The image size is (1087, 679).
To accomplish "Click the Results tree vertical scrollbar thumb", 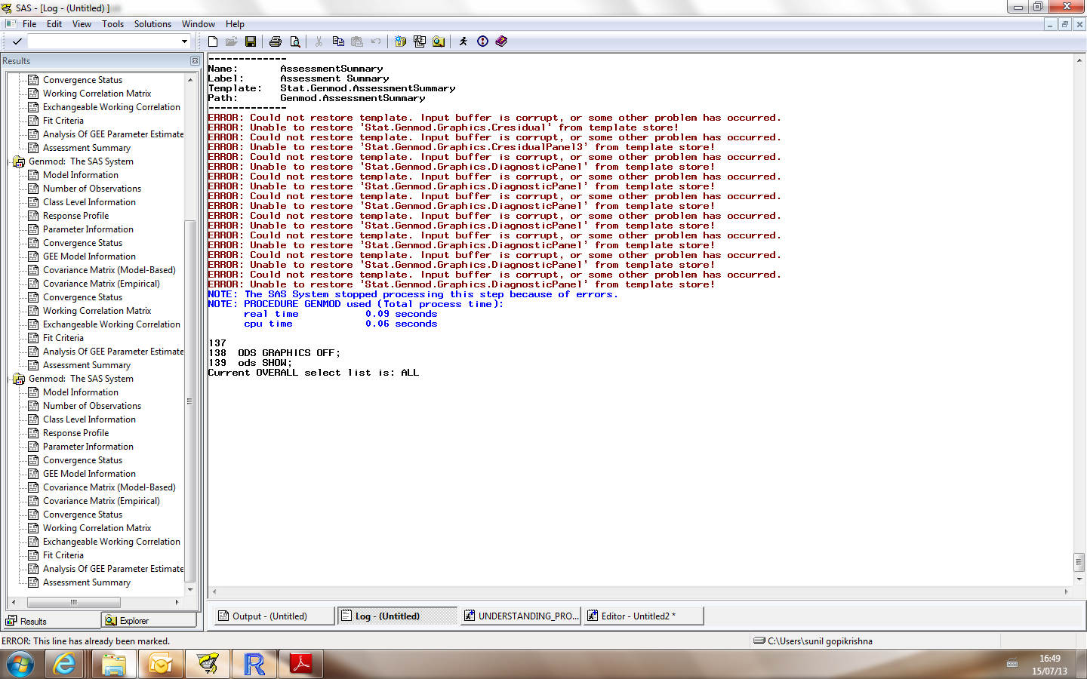I will [190, 400].
